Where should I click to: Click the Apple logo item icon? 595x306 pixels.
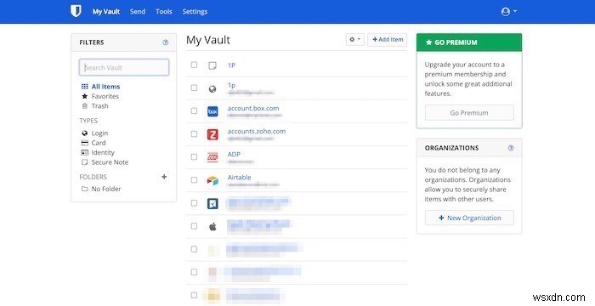(x=212, y=227)
